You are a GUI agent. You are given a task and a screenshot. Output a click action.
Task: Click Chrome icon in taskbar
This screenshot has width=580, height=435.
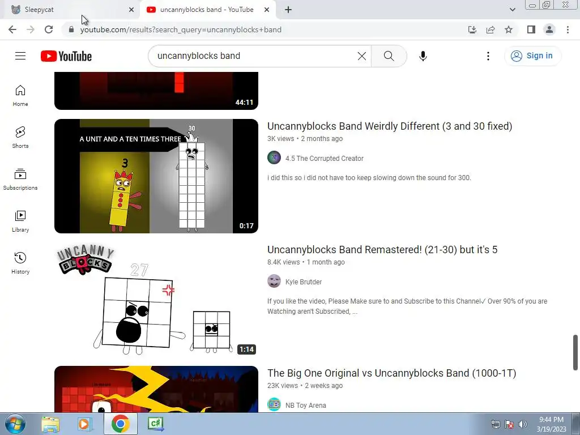[x=120, y=424]
